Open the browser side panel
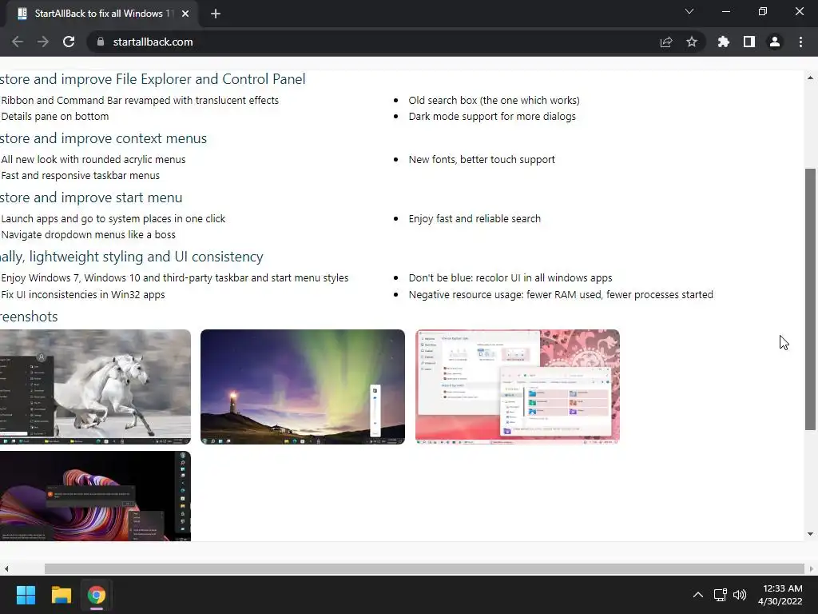 tap(749, 42)
